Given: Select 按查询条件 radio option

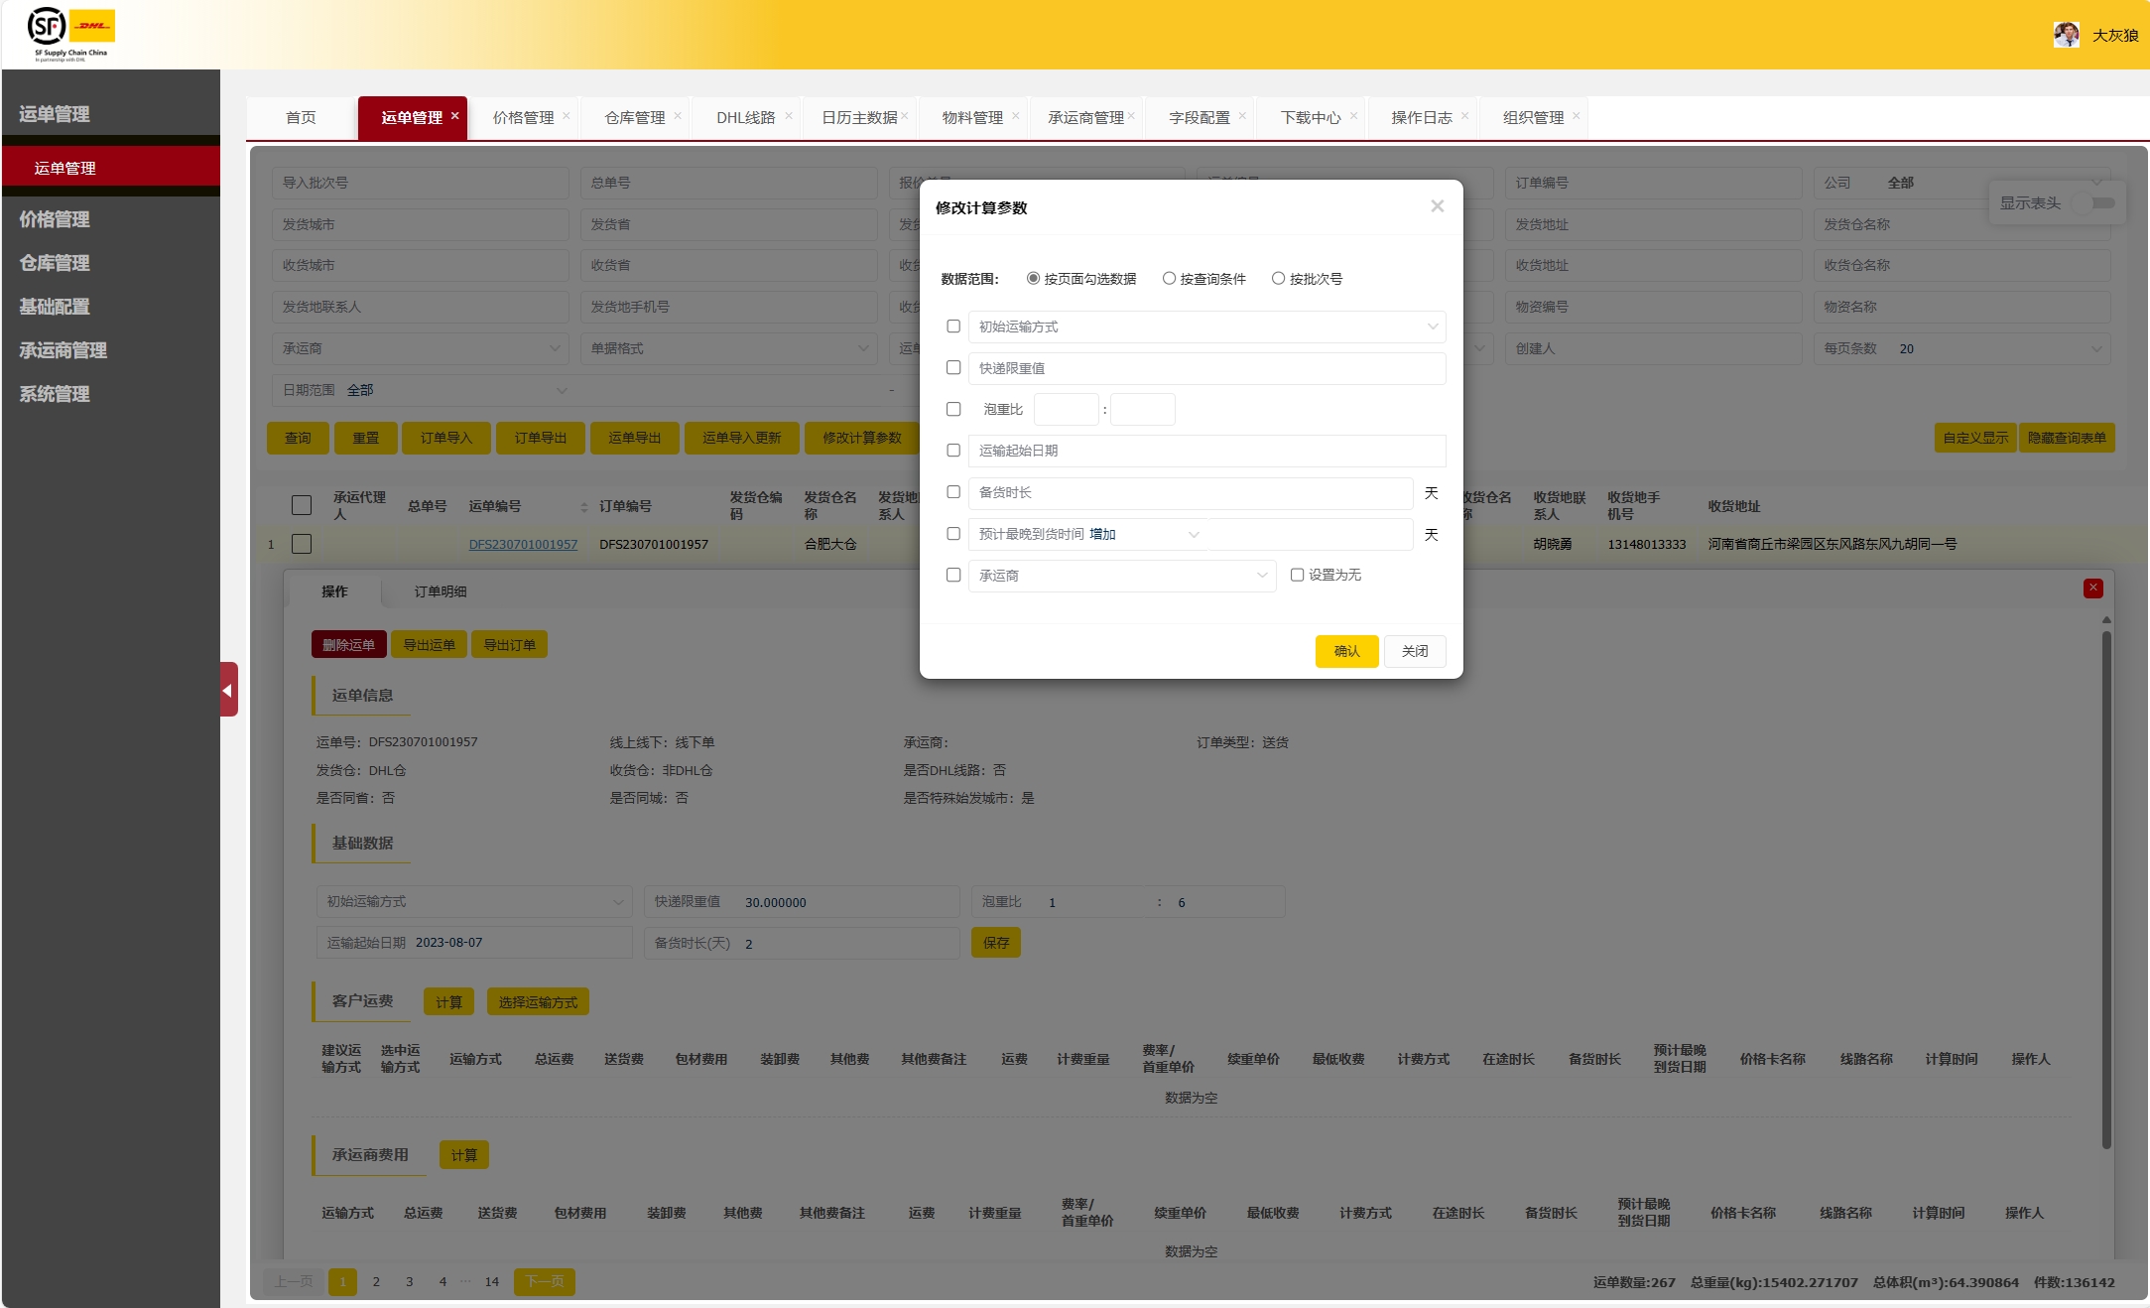Looking at the screenshot, I should [1169, 279].
